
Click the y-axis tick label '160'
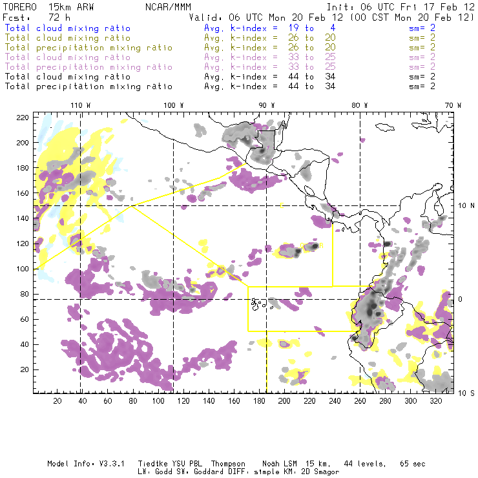[x=23, y=193]
